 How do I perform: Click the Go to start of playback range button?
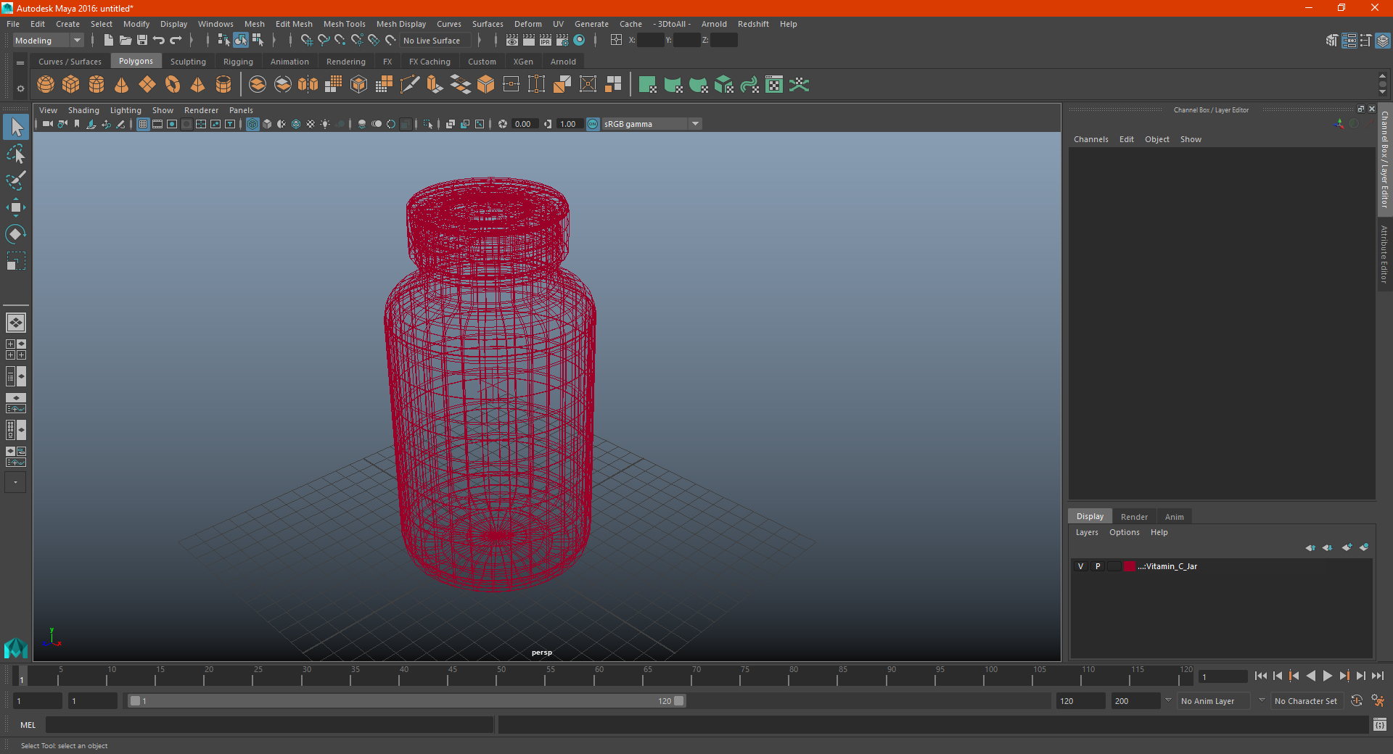click(1261, 676)
